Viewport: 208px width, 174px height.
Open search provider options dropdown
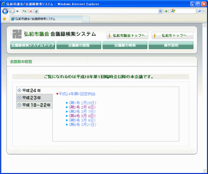[204, 11]
